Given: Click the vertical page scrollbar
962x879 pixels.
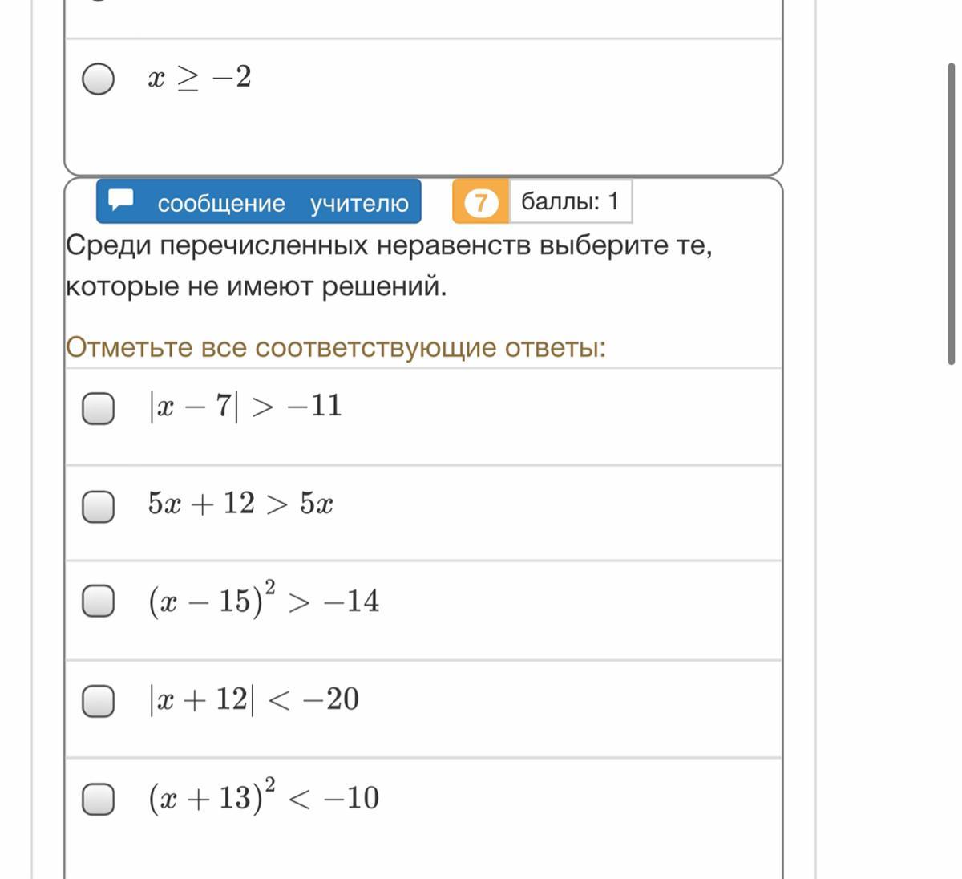Looking at the screenshot, I should coord(952,213).
